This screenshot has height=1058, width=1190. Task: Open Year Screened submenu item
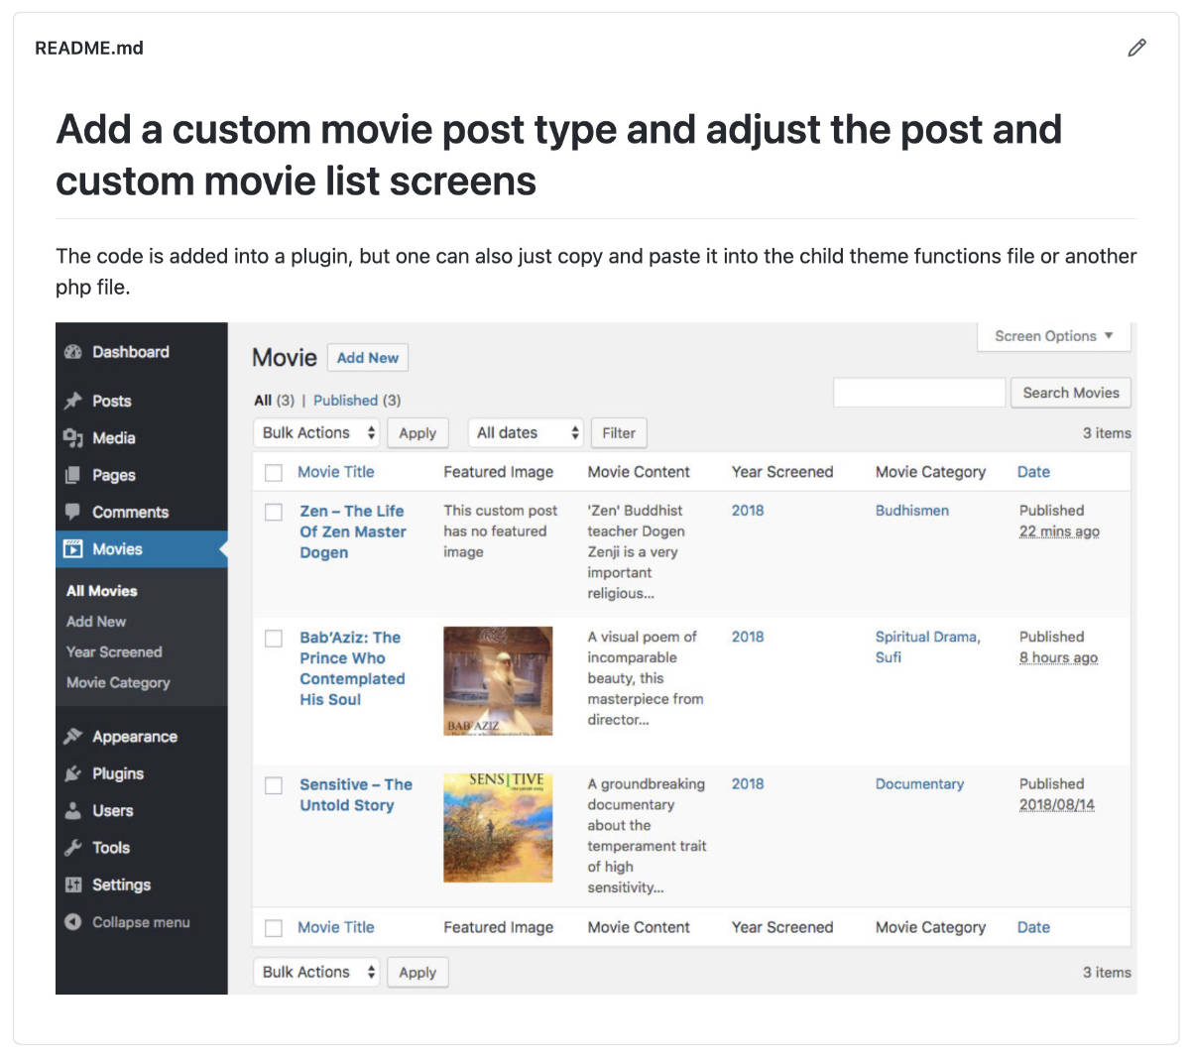(x=114, y=652)
